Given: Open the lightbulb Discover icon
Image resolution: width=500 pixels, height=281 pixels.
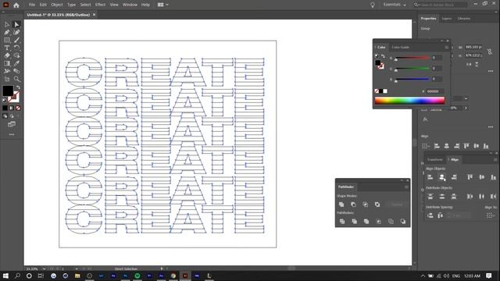Looking at the screenshot, I should point(372,5).
